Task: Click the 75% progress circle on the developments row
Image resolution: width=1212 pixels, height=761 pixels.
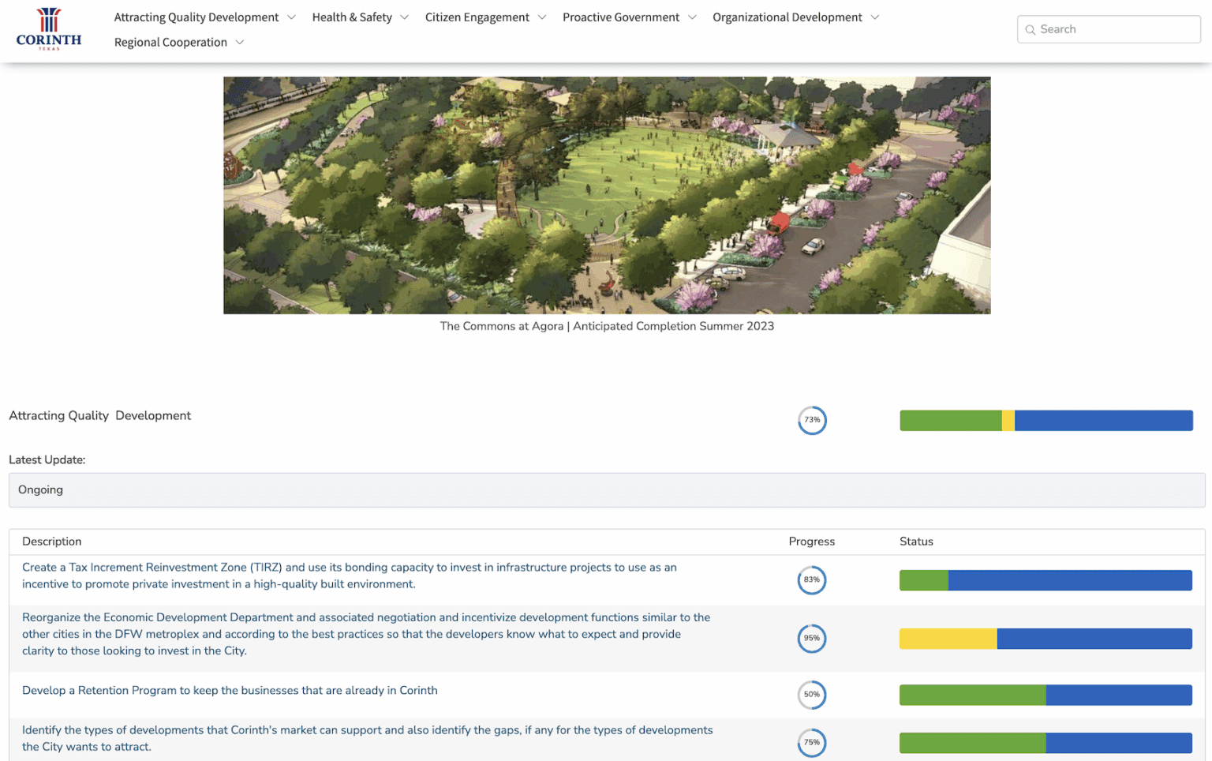Action: 812,742
